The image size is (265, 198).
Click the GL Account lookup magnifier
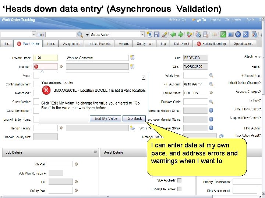tap(211, 84)
